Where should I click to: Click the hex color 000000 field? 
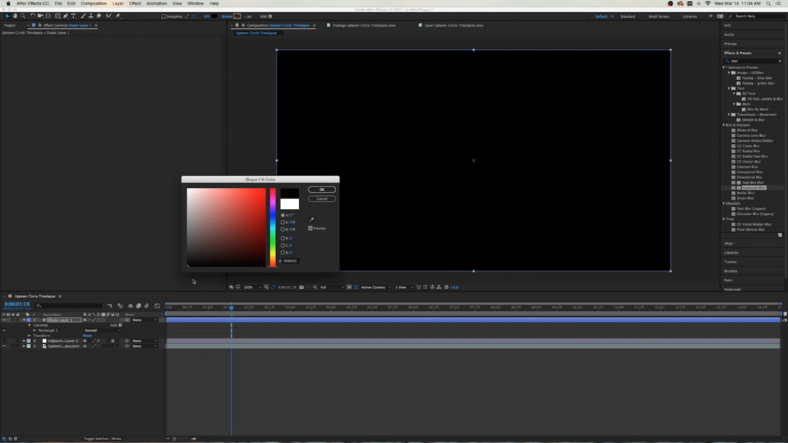[x=291, y=261]
